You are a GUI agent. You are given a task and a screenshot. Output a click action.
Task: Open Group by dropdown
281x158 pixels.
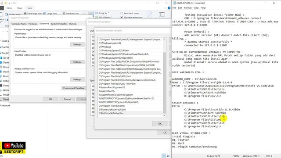click(102, 13)
